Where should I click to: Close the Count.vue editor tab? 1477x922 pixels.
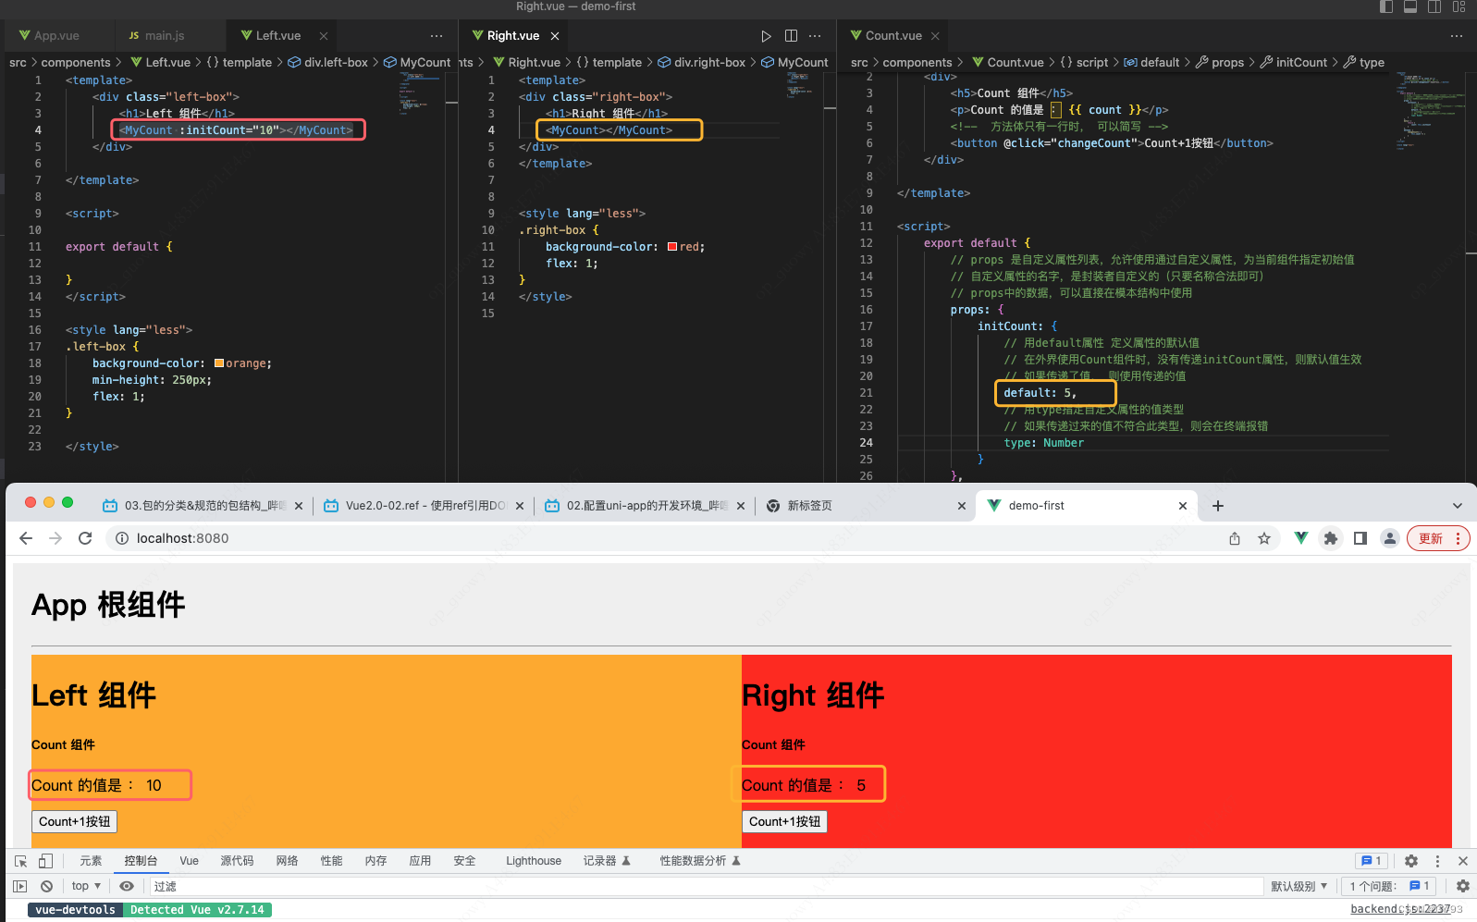tap(935, 36)
